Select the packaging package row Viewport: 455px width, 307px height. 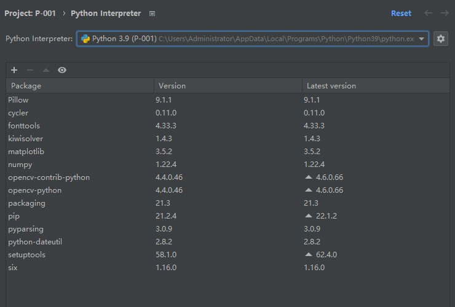click(228, 203)
